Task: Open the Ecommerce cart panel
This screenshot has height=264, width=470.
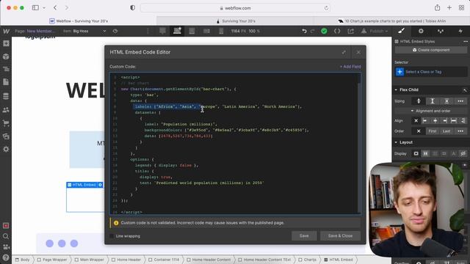Action: pyautogui.click(x=6, y=123)
